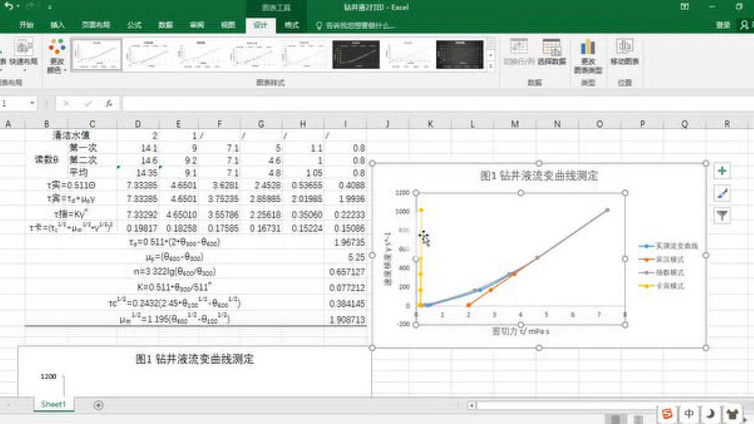
Task: Click the horizontal scrollbar left arrow
Action: click(x=471, y=405)
